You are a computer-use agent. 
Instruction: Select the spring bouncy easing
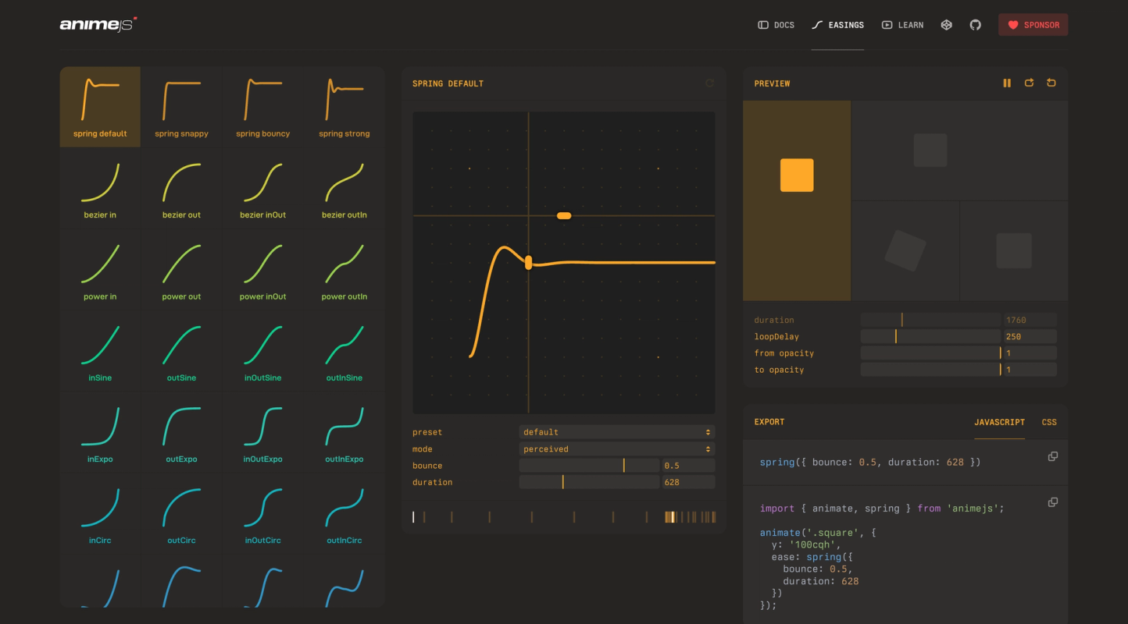tap(262, 107)
